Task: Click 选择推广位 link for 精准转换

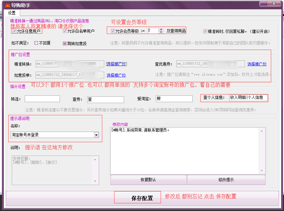Action: (116, 64)
